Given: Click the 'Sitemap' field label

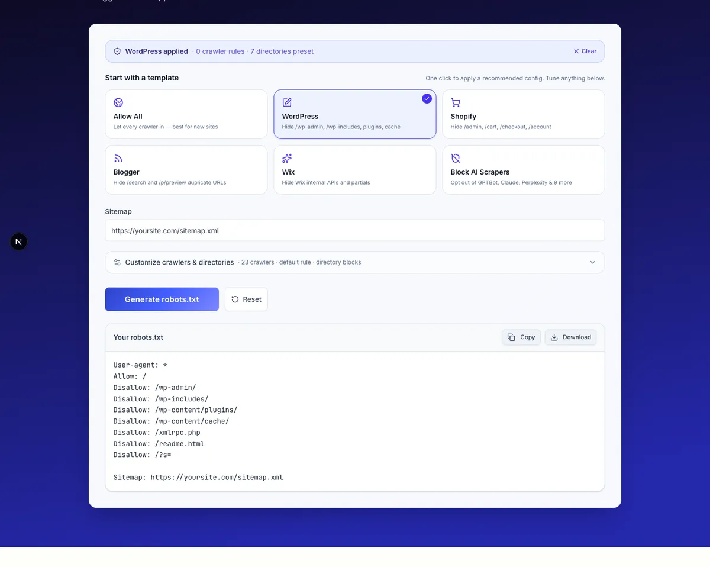Looking at the screenshot, I should (x=118, y=211).
